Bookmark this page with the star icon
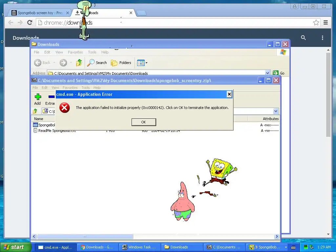Screen dimensions: 336x252 coord(316,23)
